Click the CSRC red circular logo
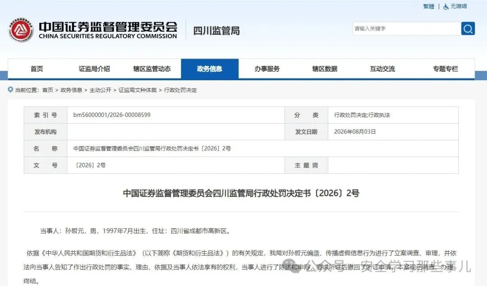The height and width of the screenshot is (286, 487). 21,30
